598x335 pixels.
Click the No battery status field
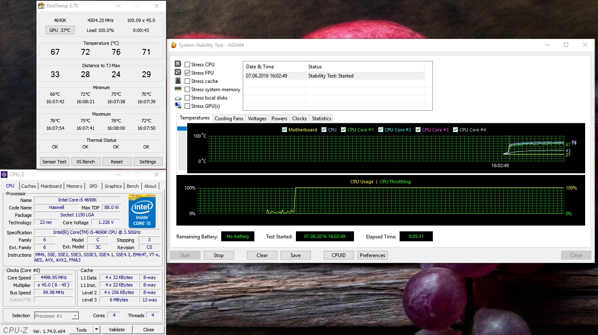pyautogui.click(x=238, y=236)
